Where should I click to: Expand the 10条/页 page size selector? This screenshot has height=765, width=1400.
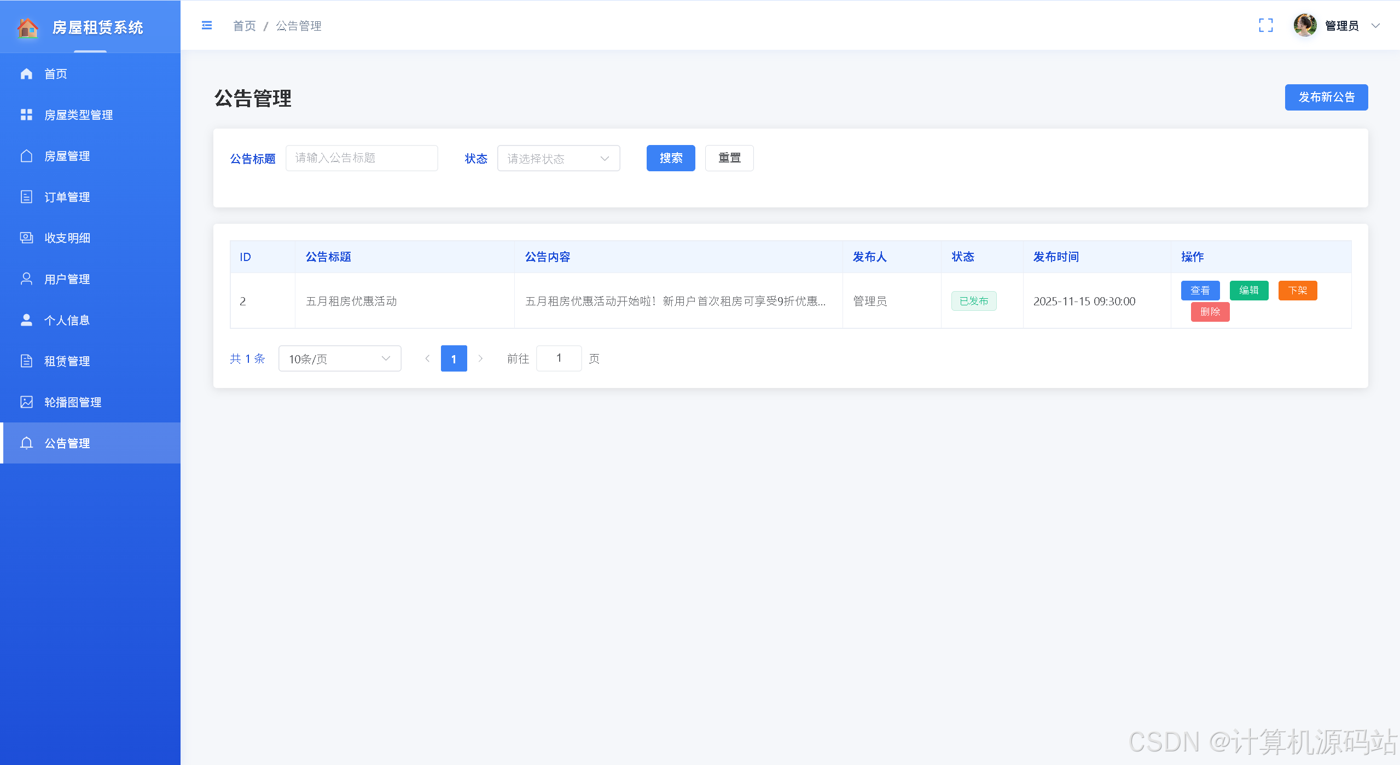(339, 358)
